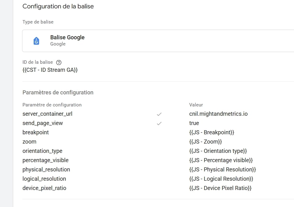The image size is (294, 207).
Task: Select the {{JS - Zoom}} variable value
Action: coord(206,141)
